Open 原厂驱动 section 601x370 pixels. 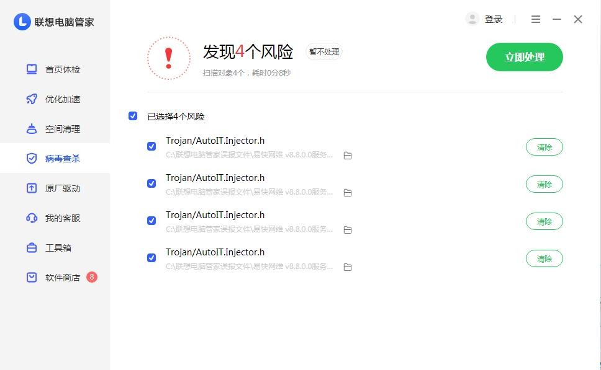point(55,188)
